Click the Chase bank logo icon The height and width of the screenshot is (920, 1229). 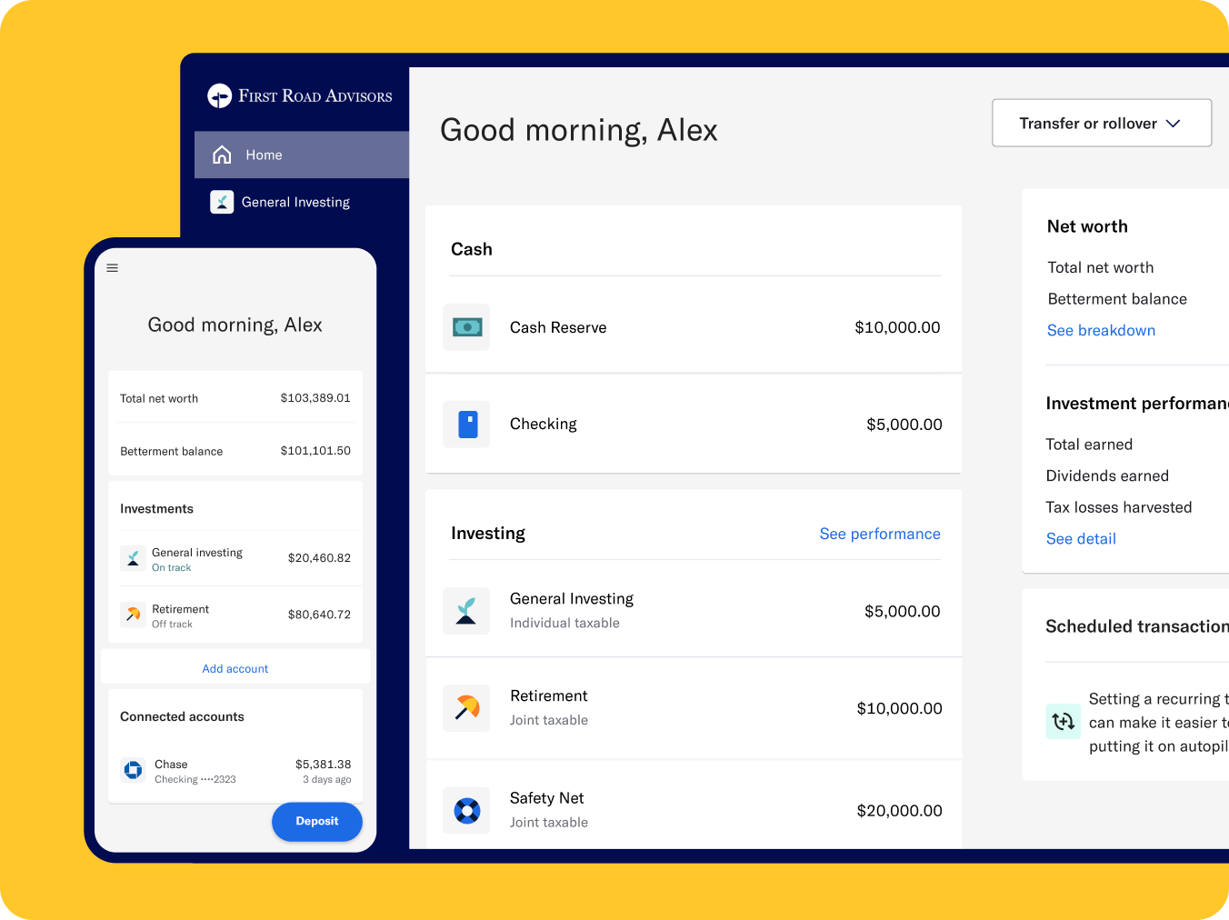(134, 771)
